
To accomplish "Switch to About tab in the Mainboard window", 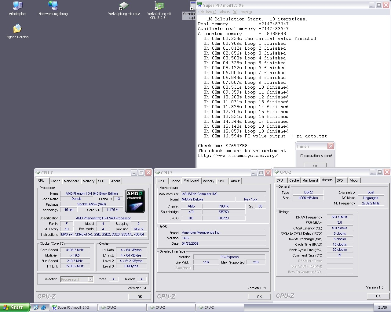I will coord(235,181).
